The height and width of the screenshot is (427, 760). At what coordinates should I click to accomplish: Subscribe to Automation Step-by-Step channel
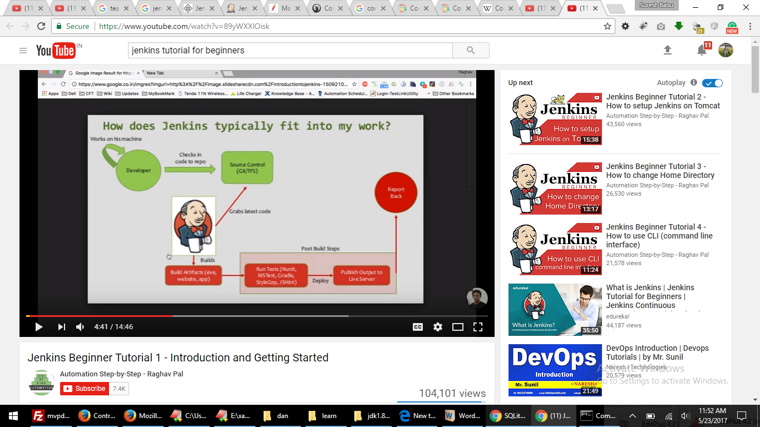tap(84, 389)
